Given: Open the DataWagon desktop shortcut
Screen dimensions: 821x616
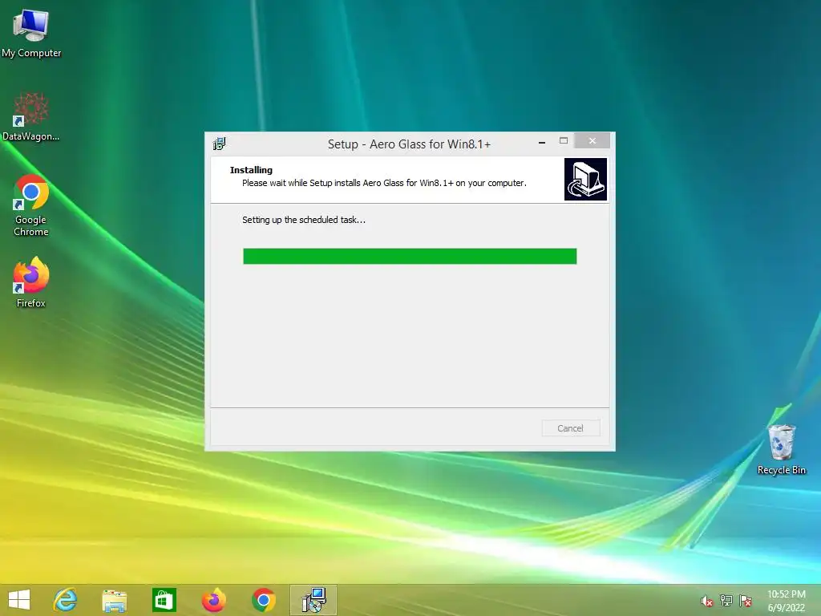Looking at the screenshot, I should click(x=31, y=117).
